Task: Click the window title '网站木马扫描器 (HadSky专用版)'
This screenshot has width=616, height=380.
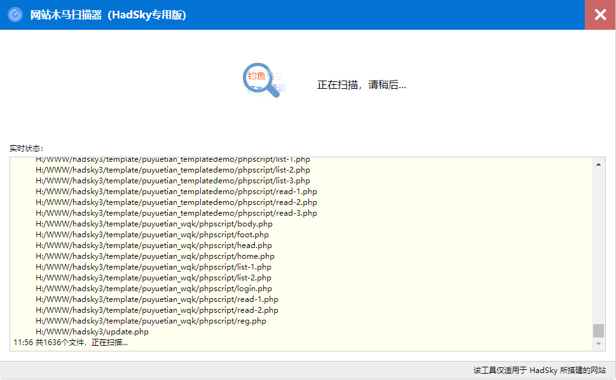Action: (108, 15)
